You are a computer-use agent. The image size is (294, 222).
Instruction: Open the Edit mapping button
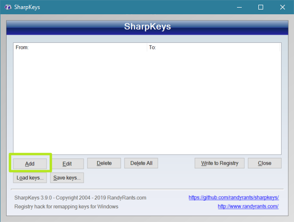67,164
